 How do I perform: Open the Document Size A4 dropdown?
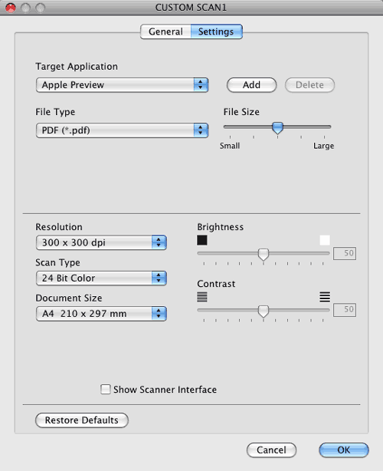coord(101,314)
